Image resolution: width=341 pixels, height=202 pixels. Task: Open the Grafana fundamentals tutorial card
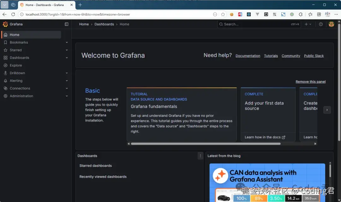(x=182, y=115)
